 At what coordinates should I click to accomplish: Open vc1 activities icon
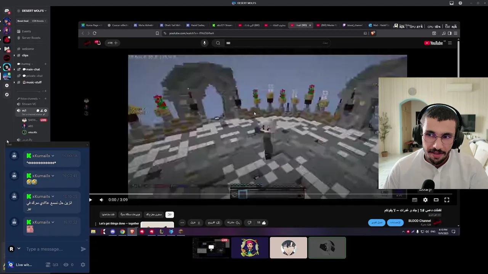[x=42, y=110]
